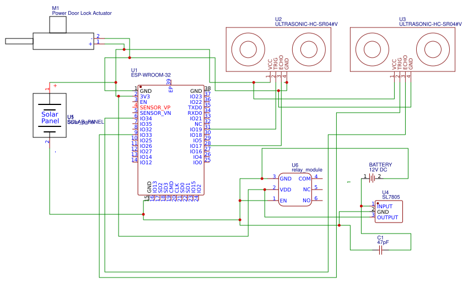Select the ESP-WROOM-32 component label
468x283 pixels.
click(150, 75)
